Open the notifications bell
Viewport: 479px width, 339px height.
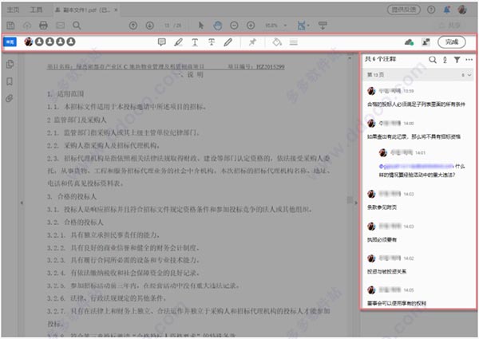[x=447, y=10]
